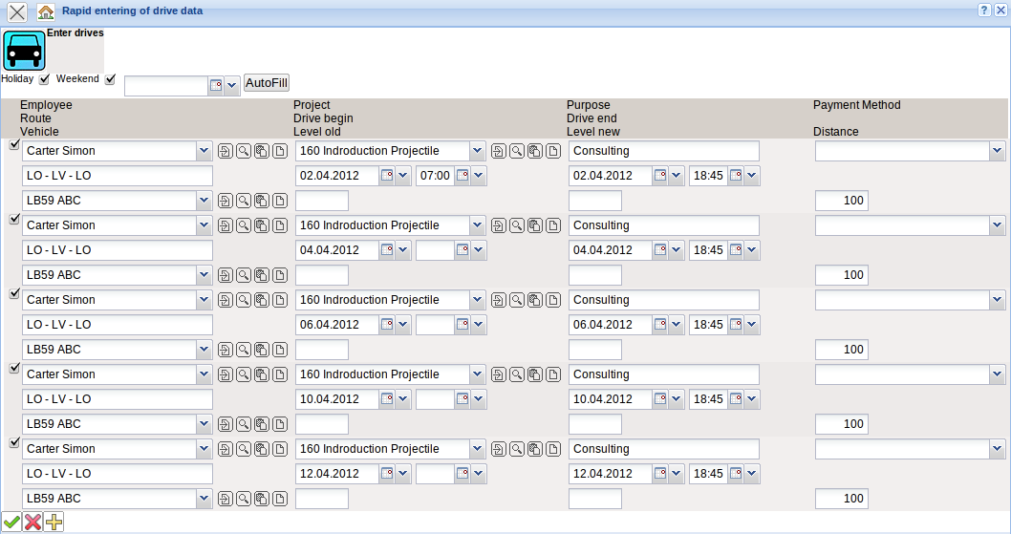Confirm entries with the green checkmark icon
The width and height of the screenshot is (1011, 534).
coord(11,522)
